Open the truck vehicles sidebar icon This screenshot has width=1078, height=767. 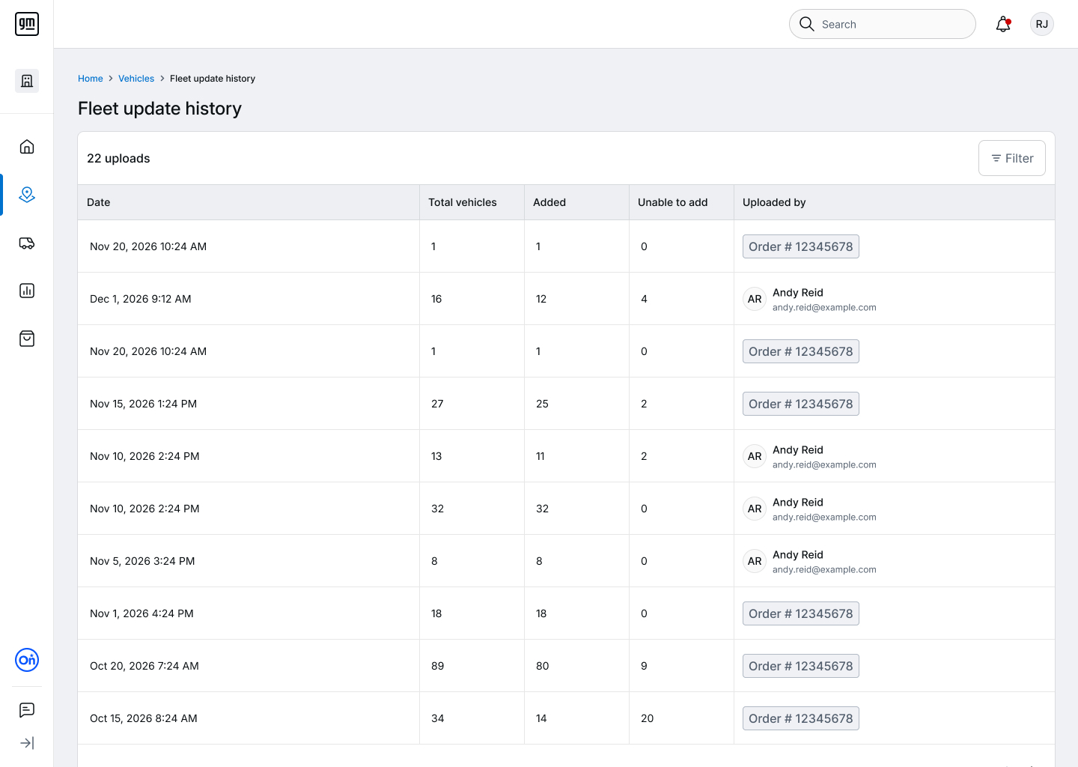tap(27, 243)
